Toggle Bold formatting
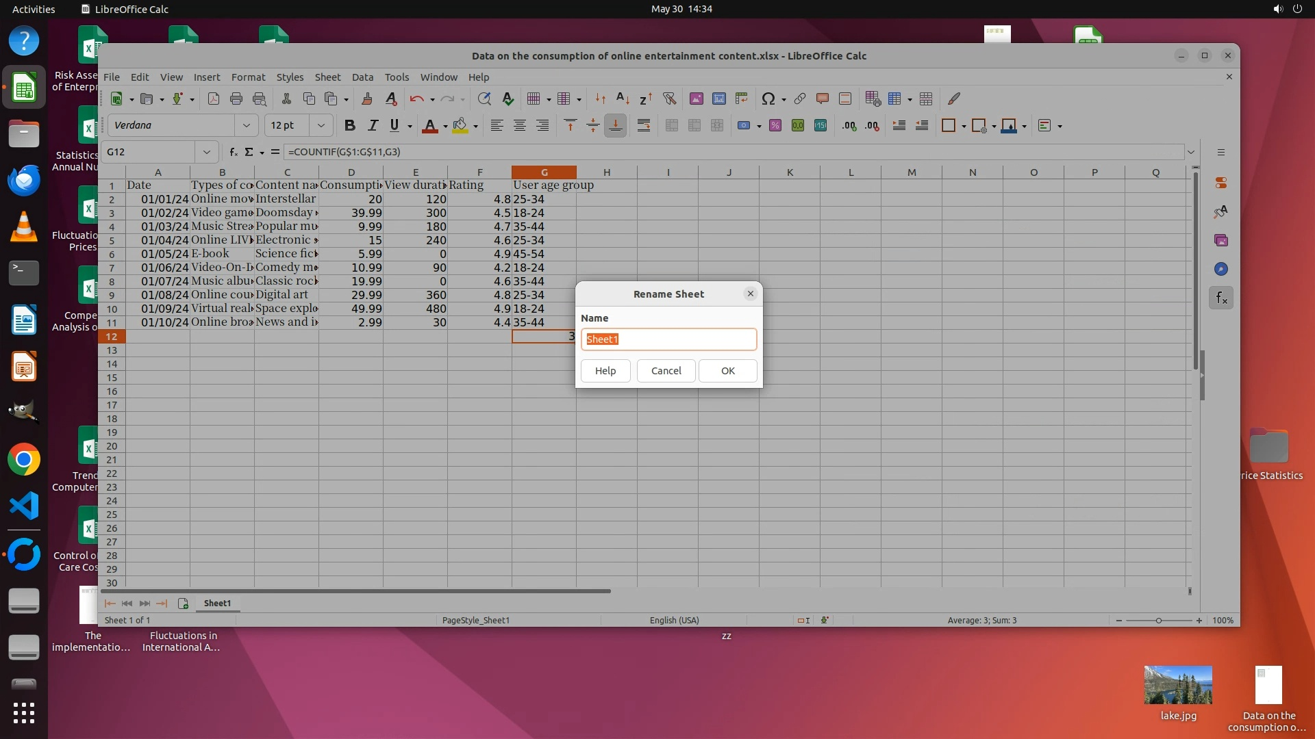 coord(349,125)
